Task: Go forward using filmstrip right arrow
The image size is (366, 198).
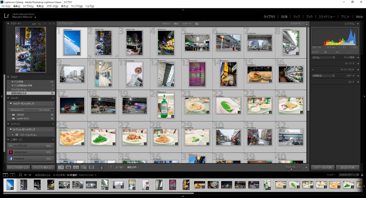Action: tap(30, 175)
